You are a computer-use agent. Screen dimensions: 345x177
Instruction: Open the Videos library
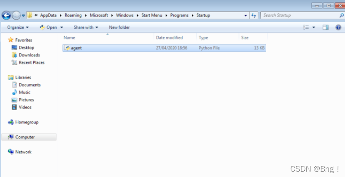[25, 108]
